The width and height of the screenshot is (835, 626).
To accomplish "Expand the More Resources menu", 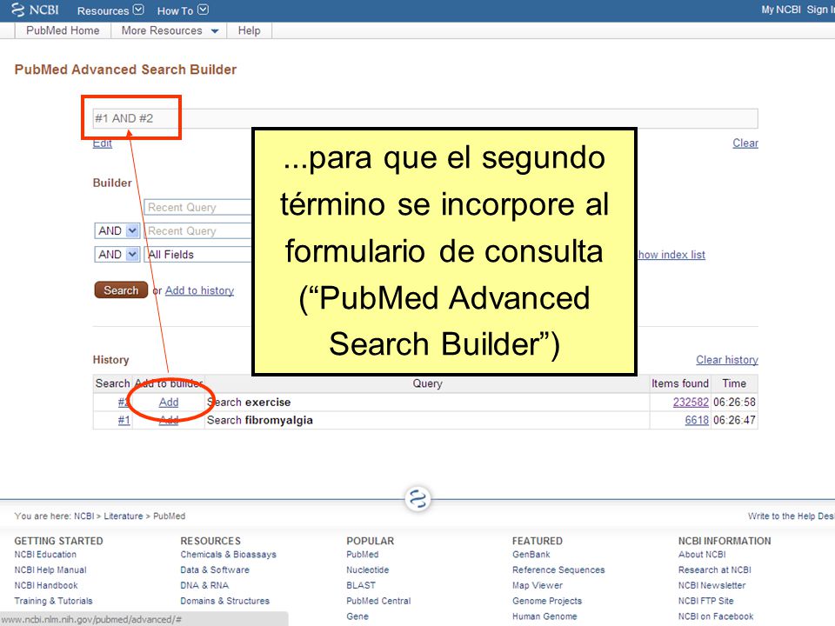I will coord(170,30).
